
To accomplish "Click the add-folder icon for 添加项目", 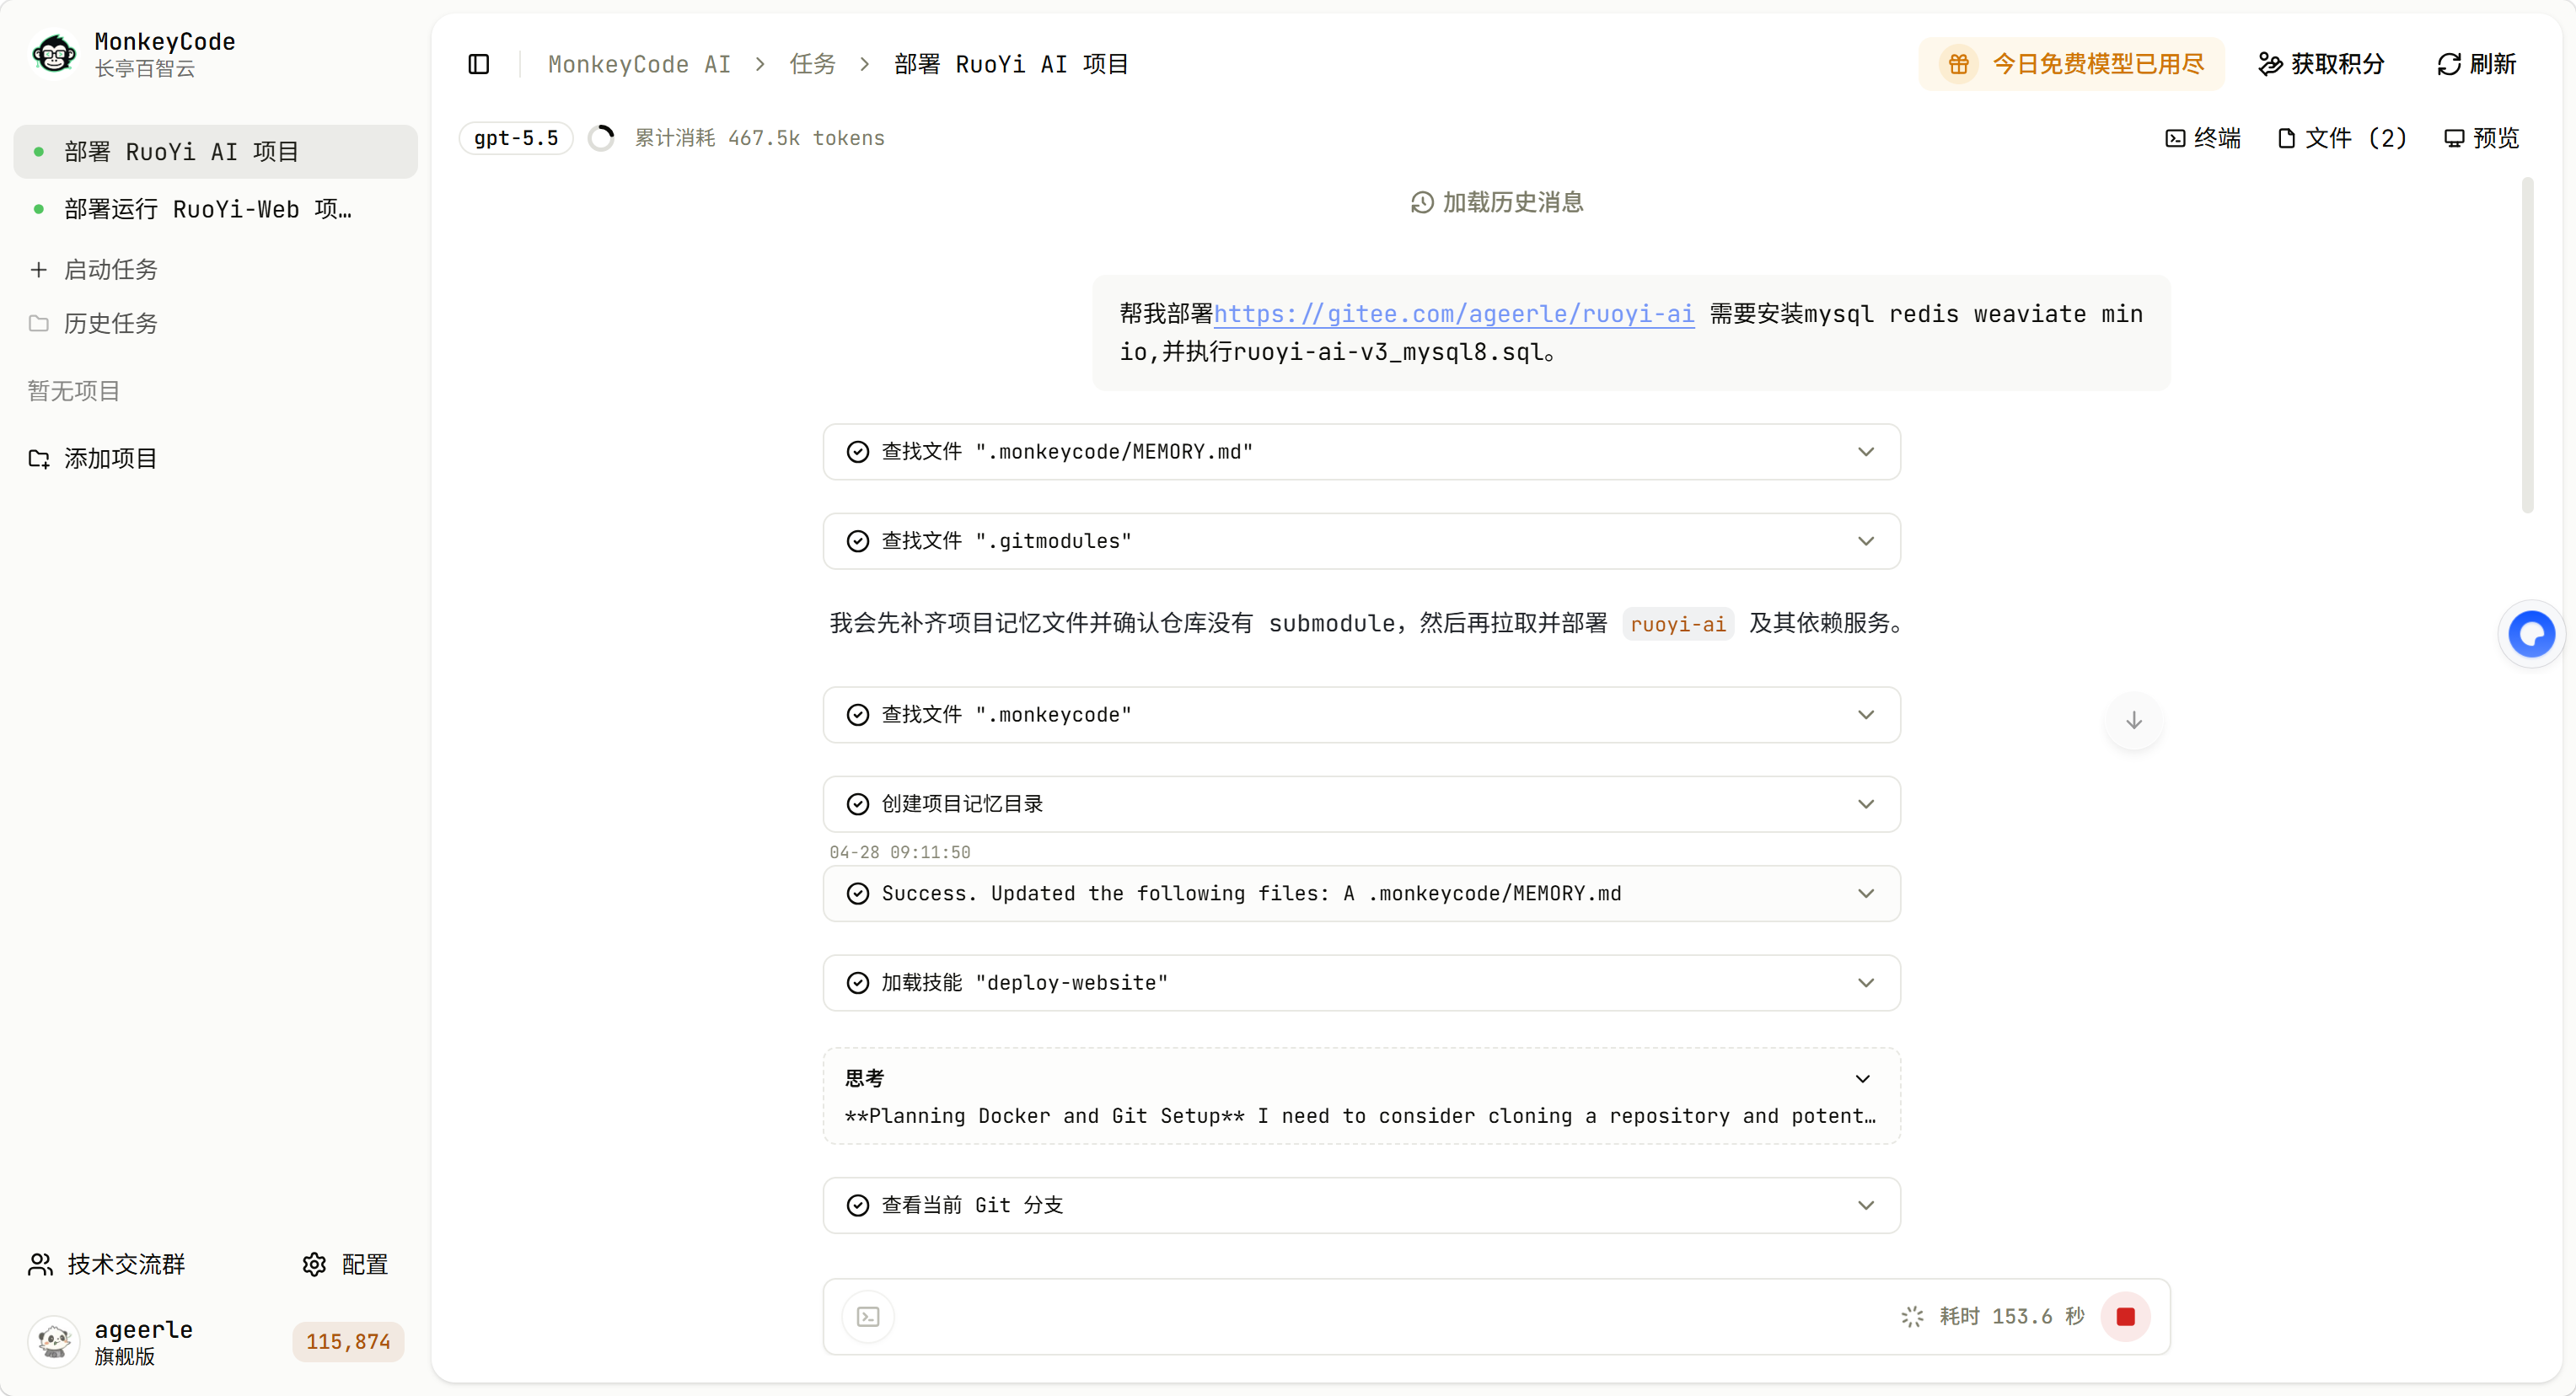I will [38, 458].
